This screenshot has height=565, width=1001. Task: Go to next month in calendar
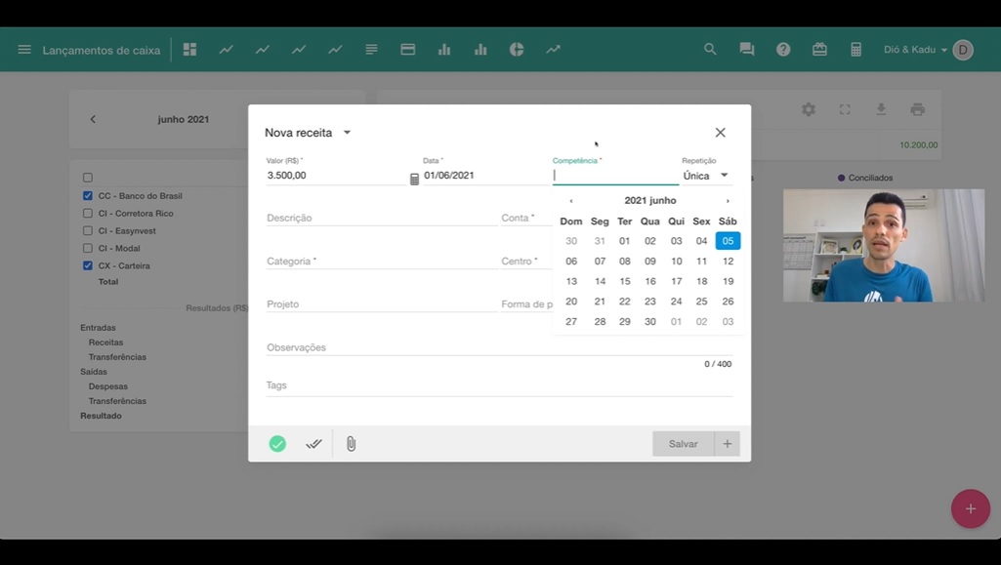[x=728, y=201]
